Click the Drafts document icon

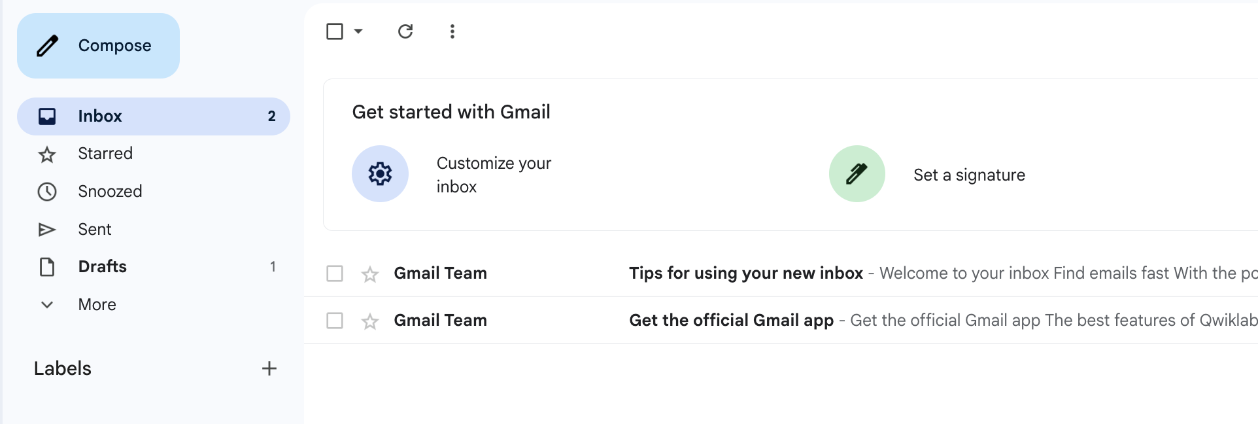point(47,267)
